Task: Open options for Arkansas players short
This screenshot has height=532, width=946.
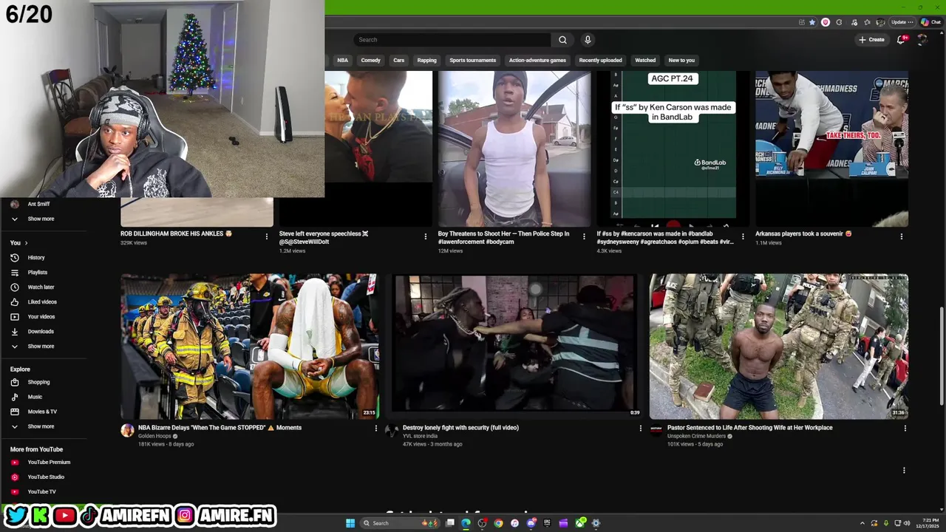Action: 901,236
